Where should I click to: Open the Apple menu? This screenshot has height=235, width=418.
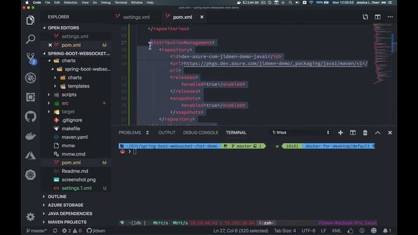27,3
